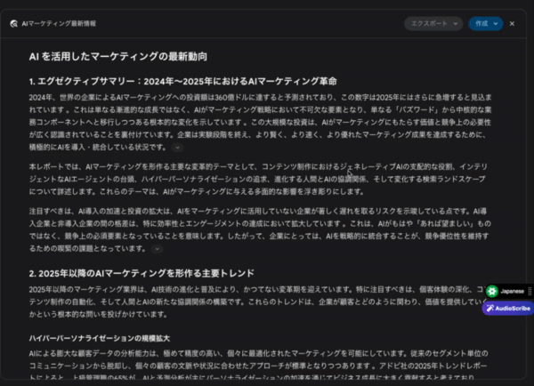
Task: Click the green gear icon beside Japanese
Action: tap(492, 291)
